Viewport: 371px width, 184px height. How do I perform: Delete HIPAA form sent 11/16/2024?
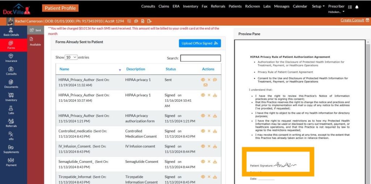(209, 95)
